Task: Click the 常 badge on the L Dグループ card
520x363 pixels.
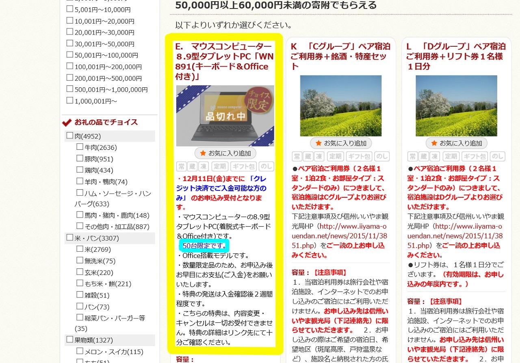Action: [412, 156]
